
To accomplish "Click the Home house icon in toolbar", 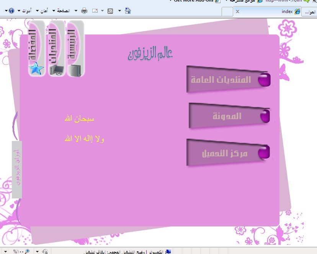I will [x=128, y=11].
